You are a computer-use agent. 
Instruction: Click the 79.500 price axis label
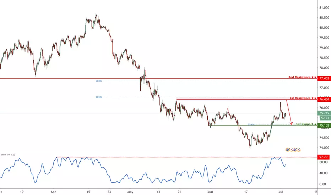tap(324, 38)
